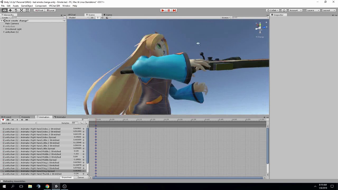Switch to the Project tab

pyautogui.click(x=6, y=117)
